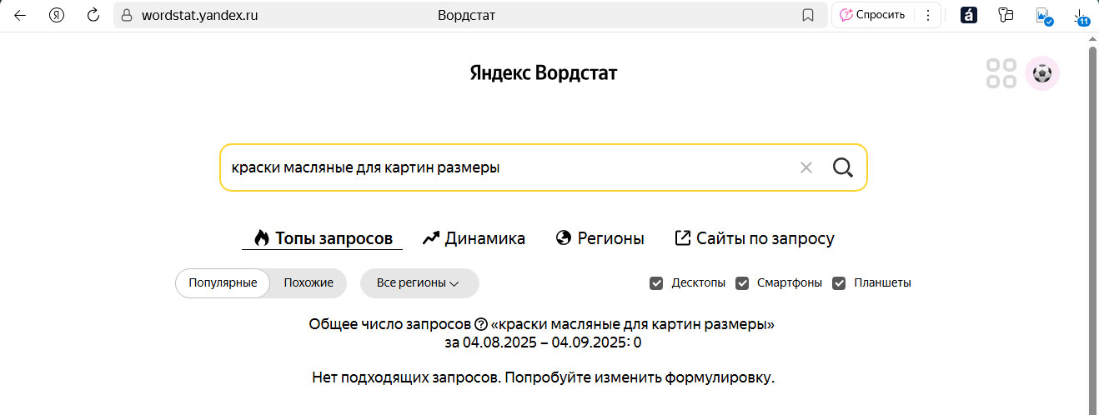The height and width of the screenshot is (415, 1099).
Task: Open downloads icon with badge 11
Action: click(x=1081, y=16)
